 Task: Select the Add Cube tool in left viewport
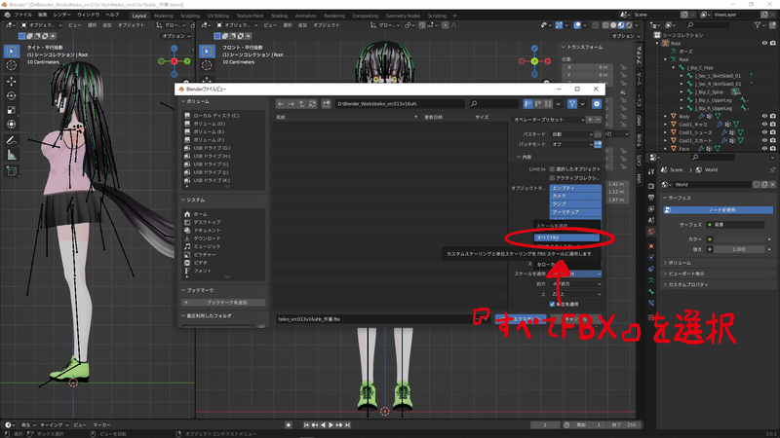coord(12,171)
